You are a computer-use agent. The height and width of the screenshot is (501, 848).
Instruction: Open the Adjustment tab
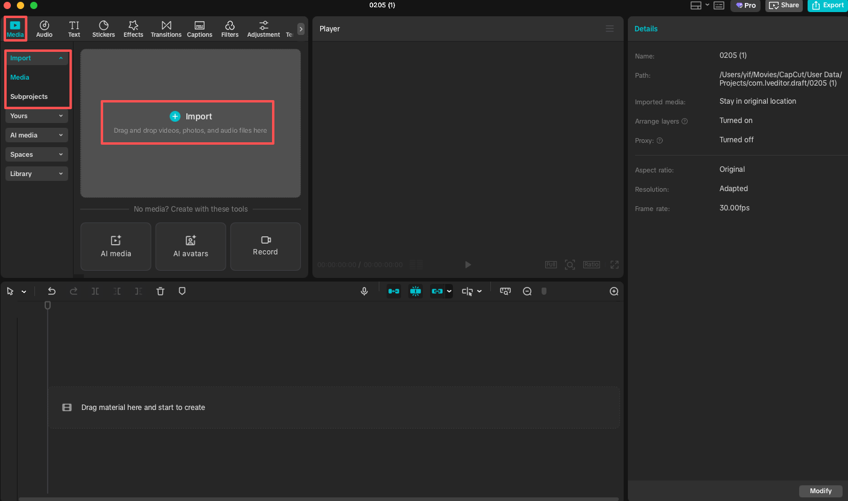coord(264,28)
